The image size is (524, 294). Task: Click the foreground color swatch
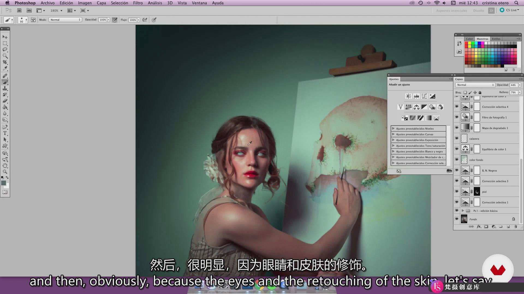pyautogui.click(x=4, y=183)
